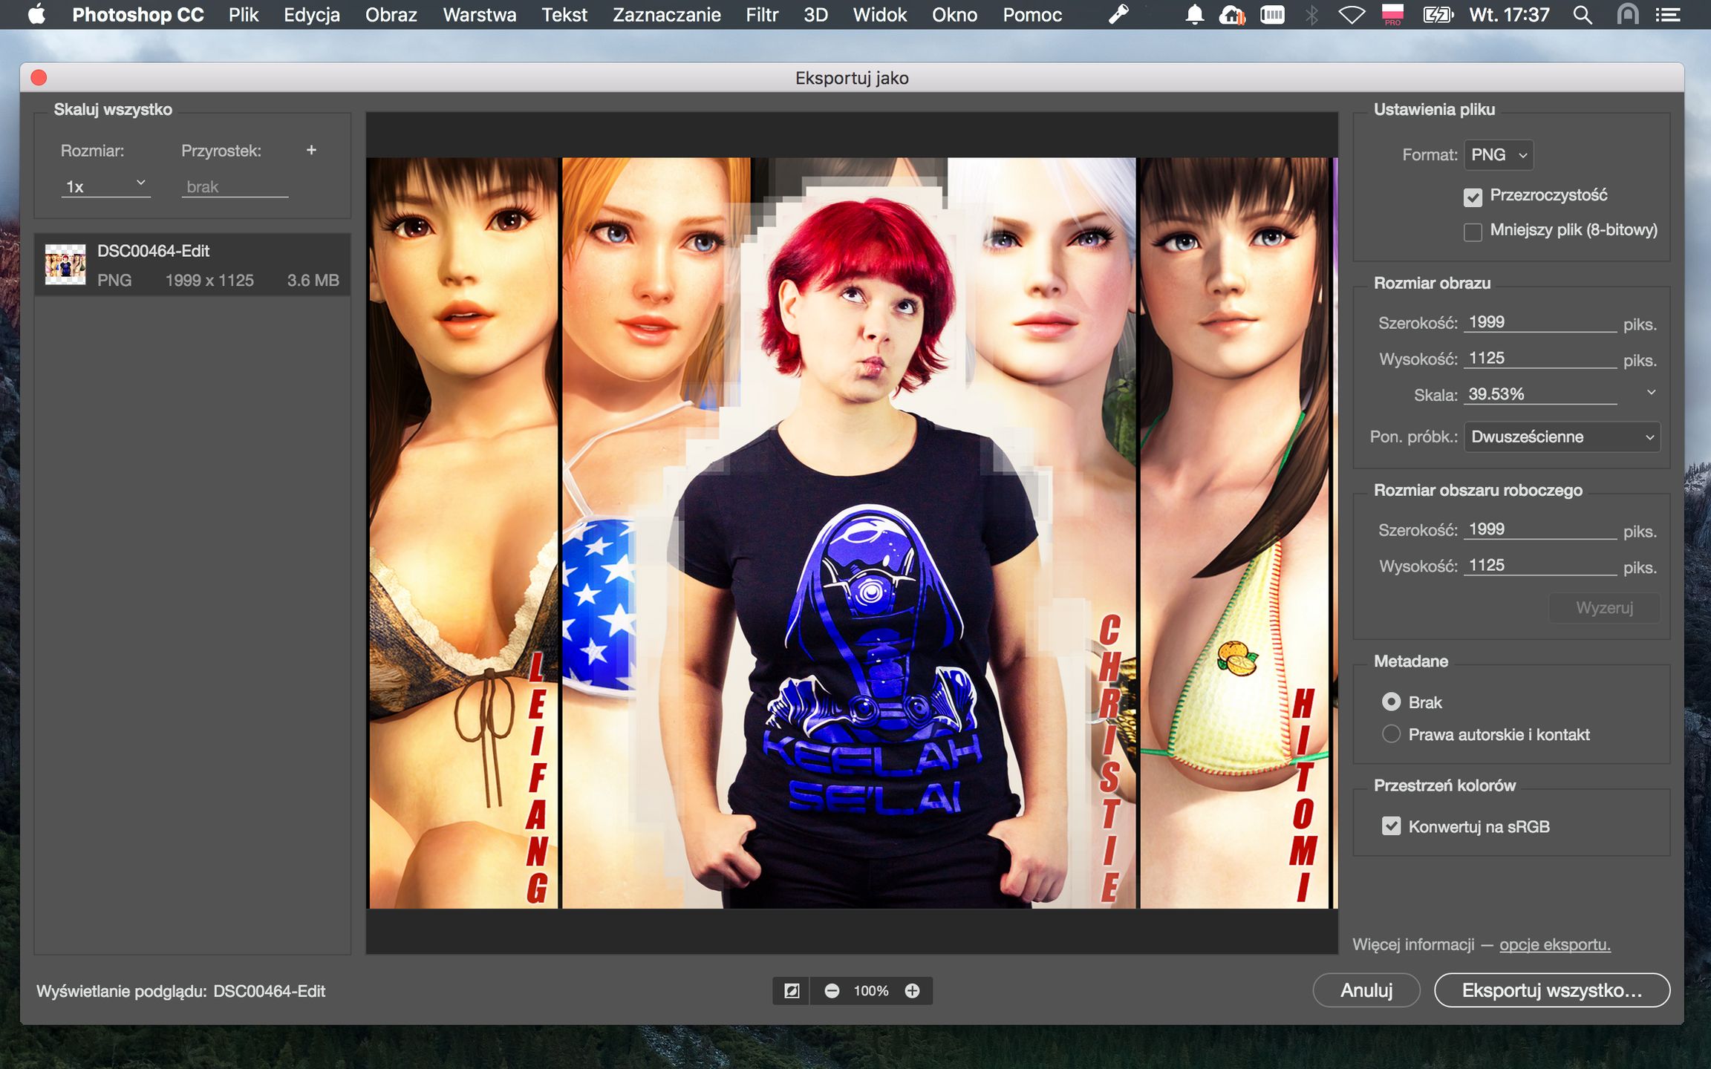The height and width of the screenshot is (1069, 1711).
Task: Enable Mniejszy plik (8-bitowy) option
Action: (x=1473, y=232)
